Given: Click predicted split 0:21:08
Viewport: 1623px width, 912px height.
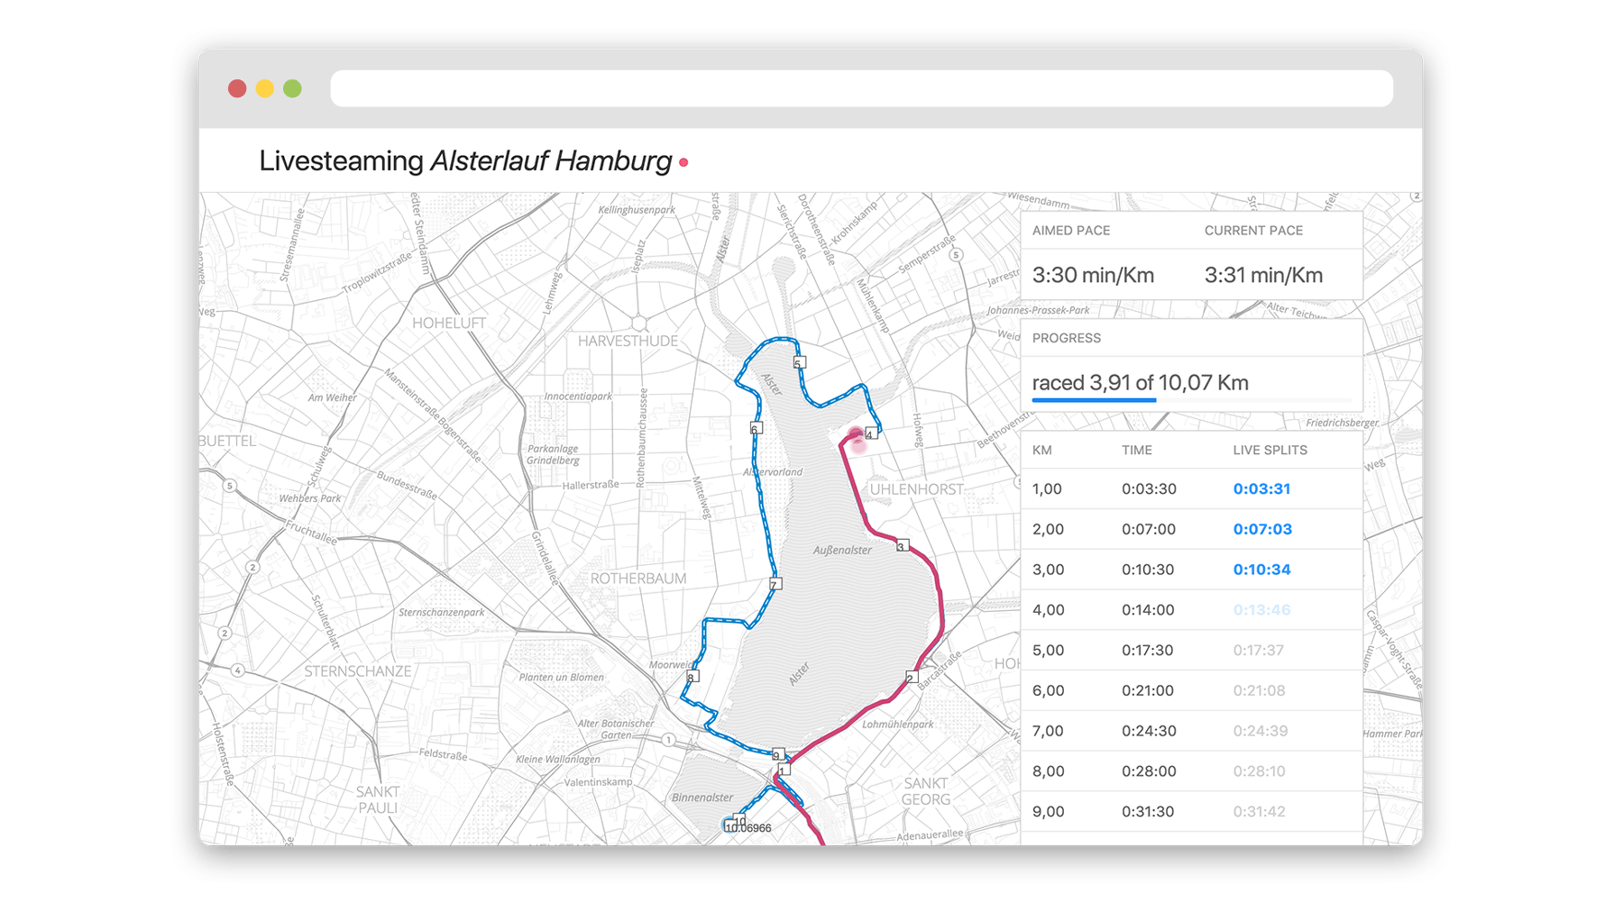Looking at the screenshot, I should coord(1259,690).
